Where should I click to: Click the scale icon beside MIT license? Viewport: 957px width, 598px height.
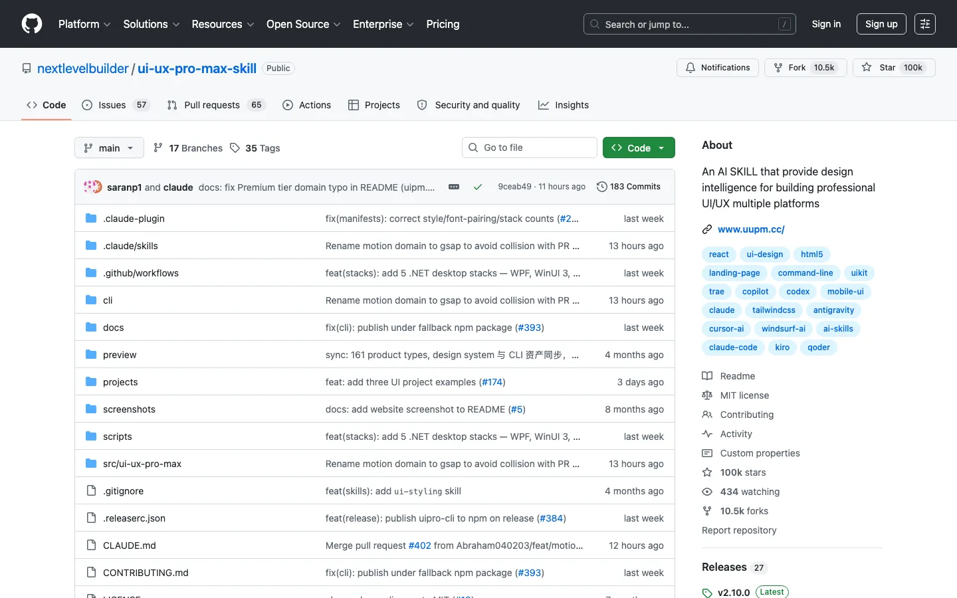[x=707, y=395]
